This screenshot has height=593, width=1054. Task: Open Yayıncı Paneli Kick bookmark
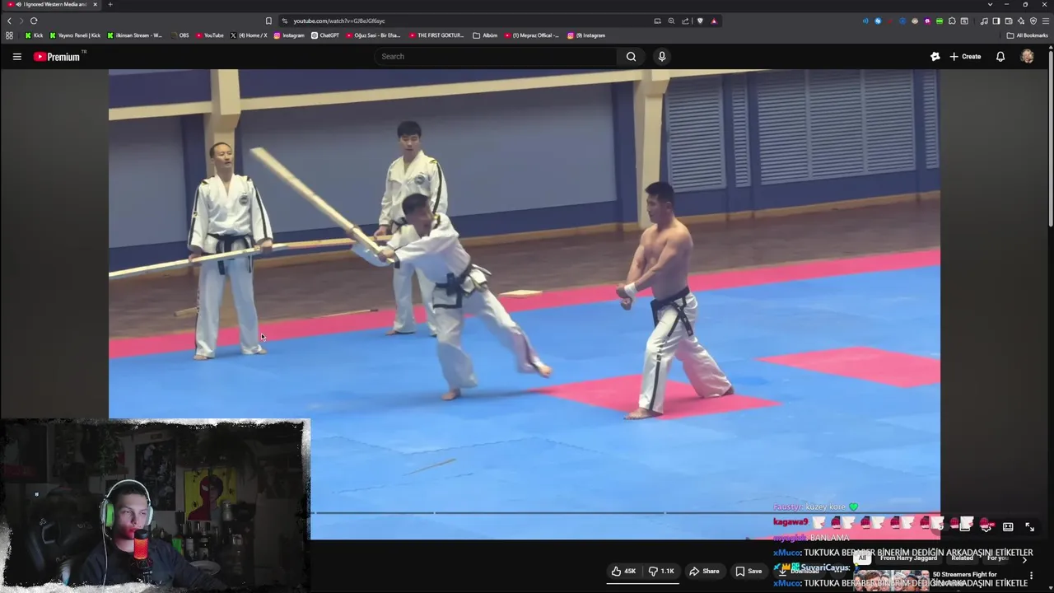pyautogui.click(x=75, y=35)
